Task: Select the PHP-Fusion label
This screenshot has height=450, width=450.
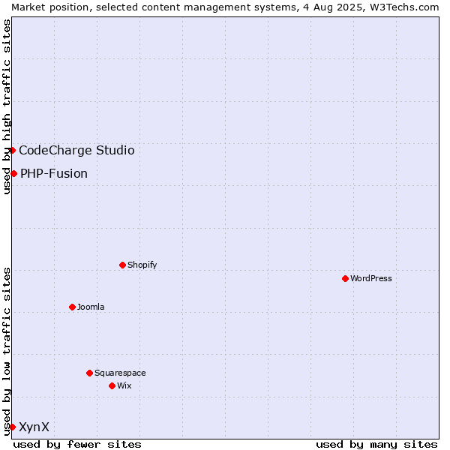Action: (x=54, y=174)
